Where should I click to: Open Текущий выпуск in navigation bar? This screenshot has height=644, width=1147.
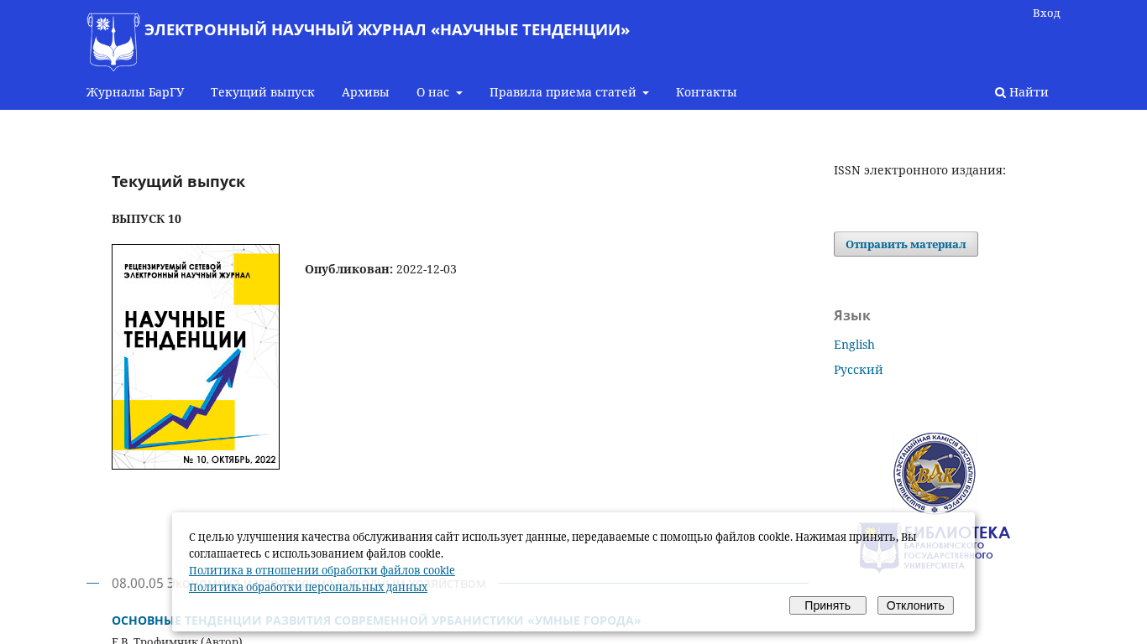pos(263,92)
